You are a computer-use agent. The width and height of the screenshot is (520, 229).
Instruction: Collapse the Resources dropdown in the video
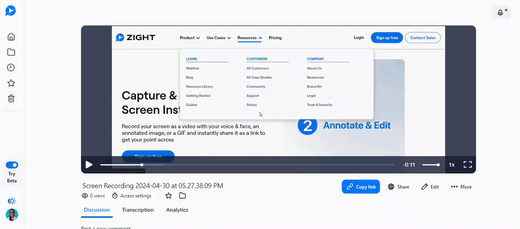pos(250,38)
